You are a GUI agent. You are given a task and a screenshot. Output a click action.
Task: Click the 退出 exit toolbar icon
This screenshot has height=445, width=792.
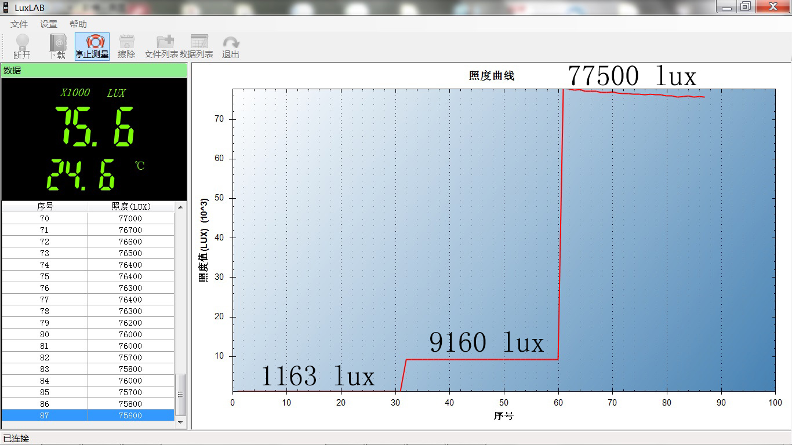pos(231,46)
